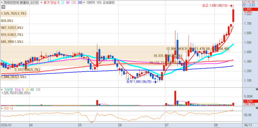Click the 최고 1,899 (08/13) high marker
Image resolution: width=258 pixels, height=128 pixels.
pos(217,6)
